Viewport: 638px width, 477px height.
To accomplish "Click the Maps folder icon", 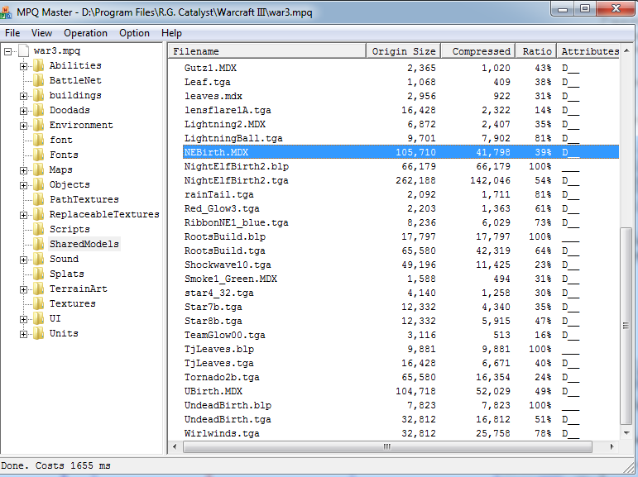I will coord(38,169).
